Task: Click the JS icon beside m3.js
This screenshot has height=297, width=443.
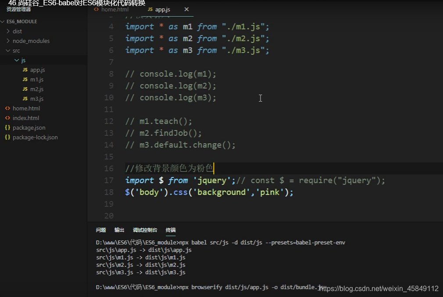Action: (25, 99)
